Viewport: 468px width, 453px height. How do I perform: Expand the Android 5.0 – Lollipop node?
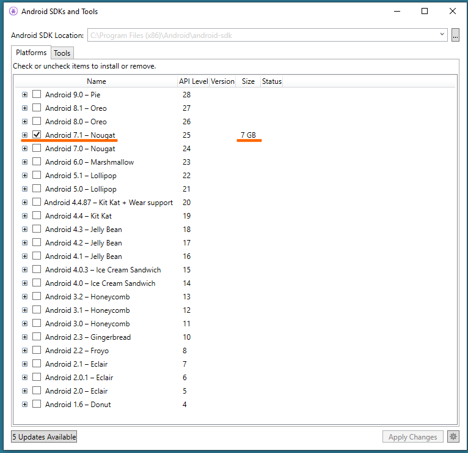pos(24,189)
